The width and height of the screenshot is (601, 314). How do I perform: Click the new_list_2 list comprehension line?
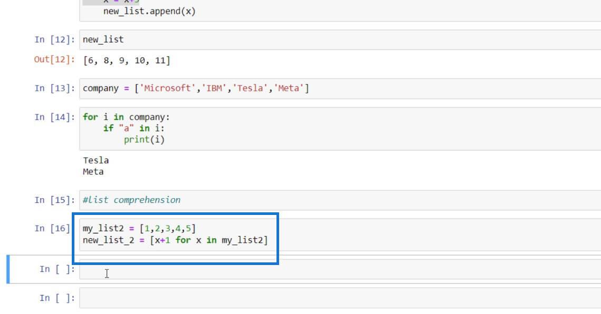click(x=175, y=240)
